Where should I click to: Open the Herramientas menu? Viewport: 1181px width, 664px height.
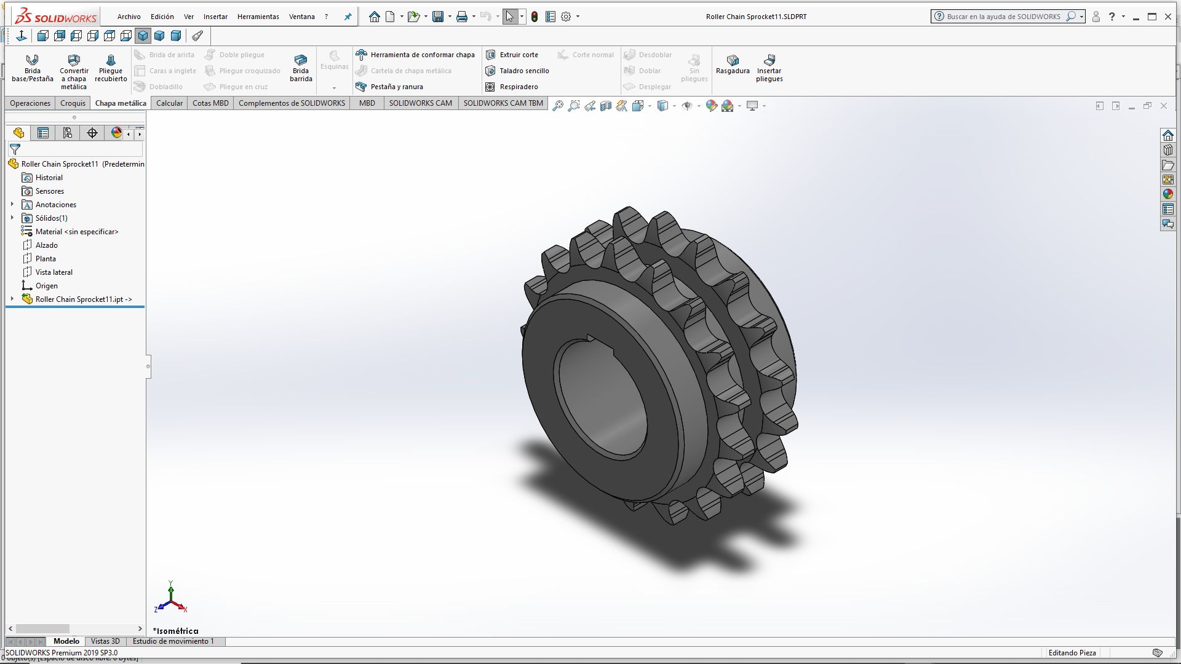(258, 17)
